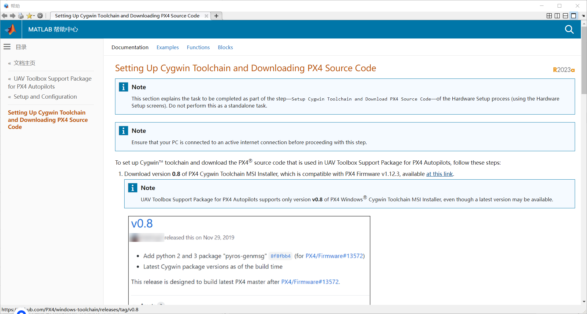Open a new help tab
Image resolution: width=587 pixels, height=314 pixels.
point(216,16)
